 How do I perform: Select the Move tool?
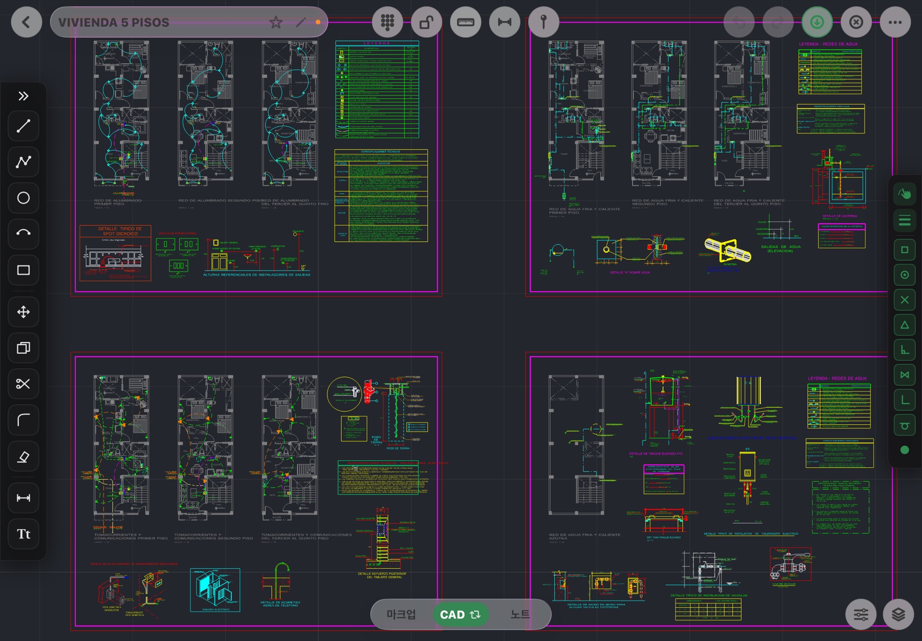24,312
